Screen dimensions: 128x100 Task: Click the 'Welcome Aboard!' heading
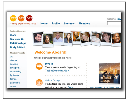[50, 52]
